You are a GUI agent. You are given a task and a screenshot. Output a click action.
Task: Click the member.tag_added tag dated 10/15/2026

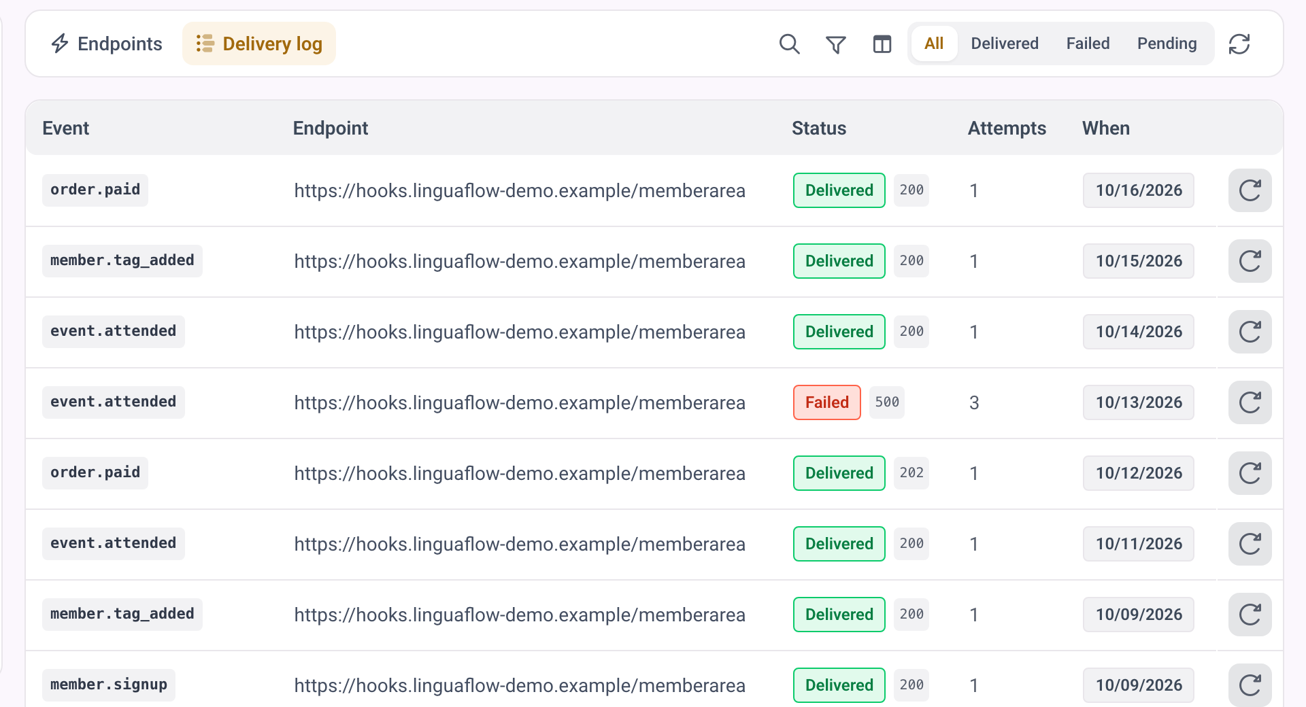pos(122,260)
